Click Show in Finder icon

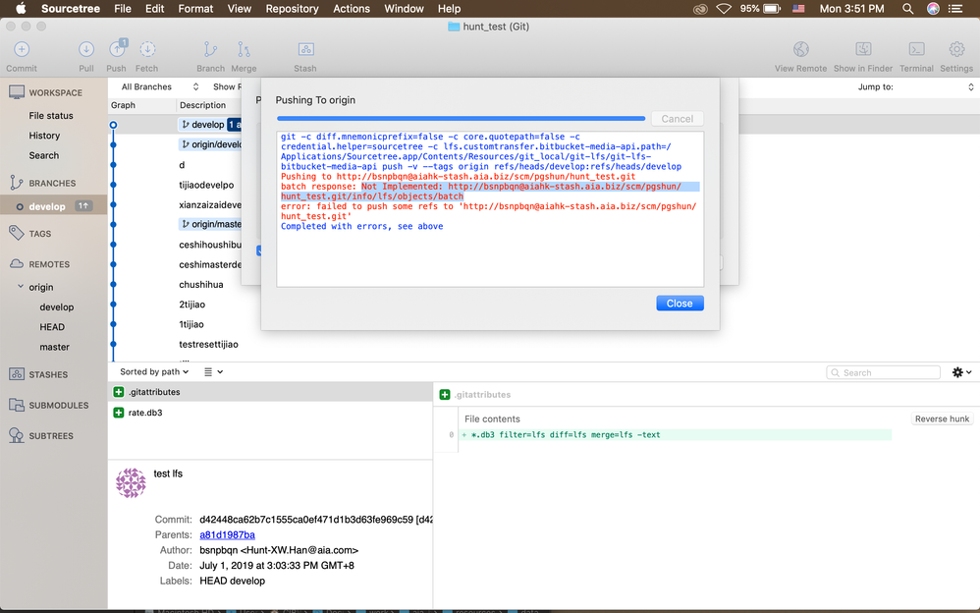pos(863,49)
